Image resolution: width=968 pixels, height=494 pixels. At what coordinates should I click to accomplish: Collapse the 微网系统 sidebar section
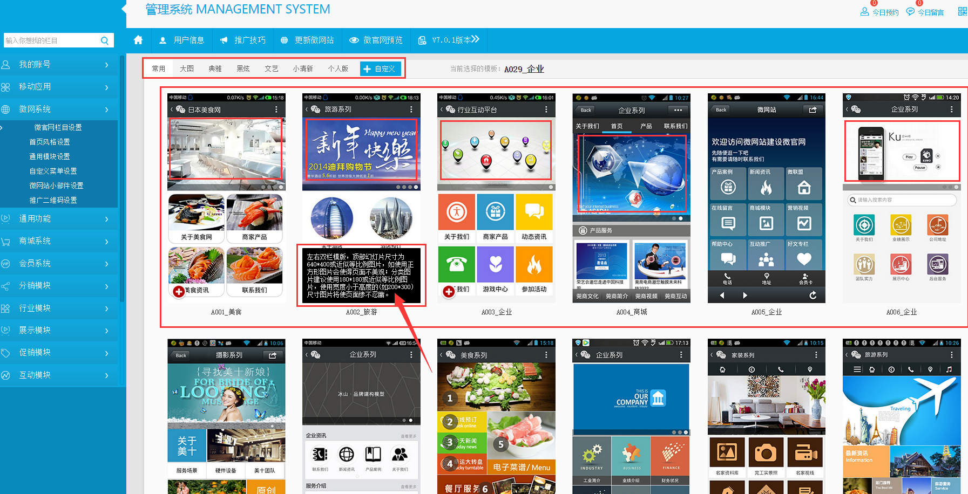pyautogui.click(x=58, y=109)
